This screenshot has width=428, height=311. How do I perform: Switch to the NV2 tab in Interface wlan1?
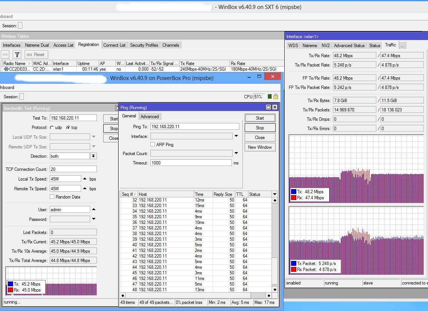(x=325, y=46)
